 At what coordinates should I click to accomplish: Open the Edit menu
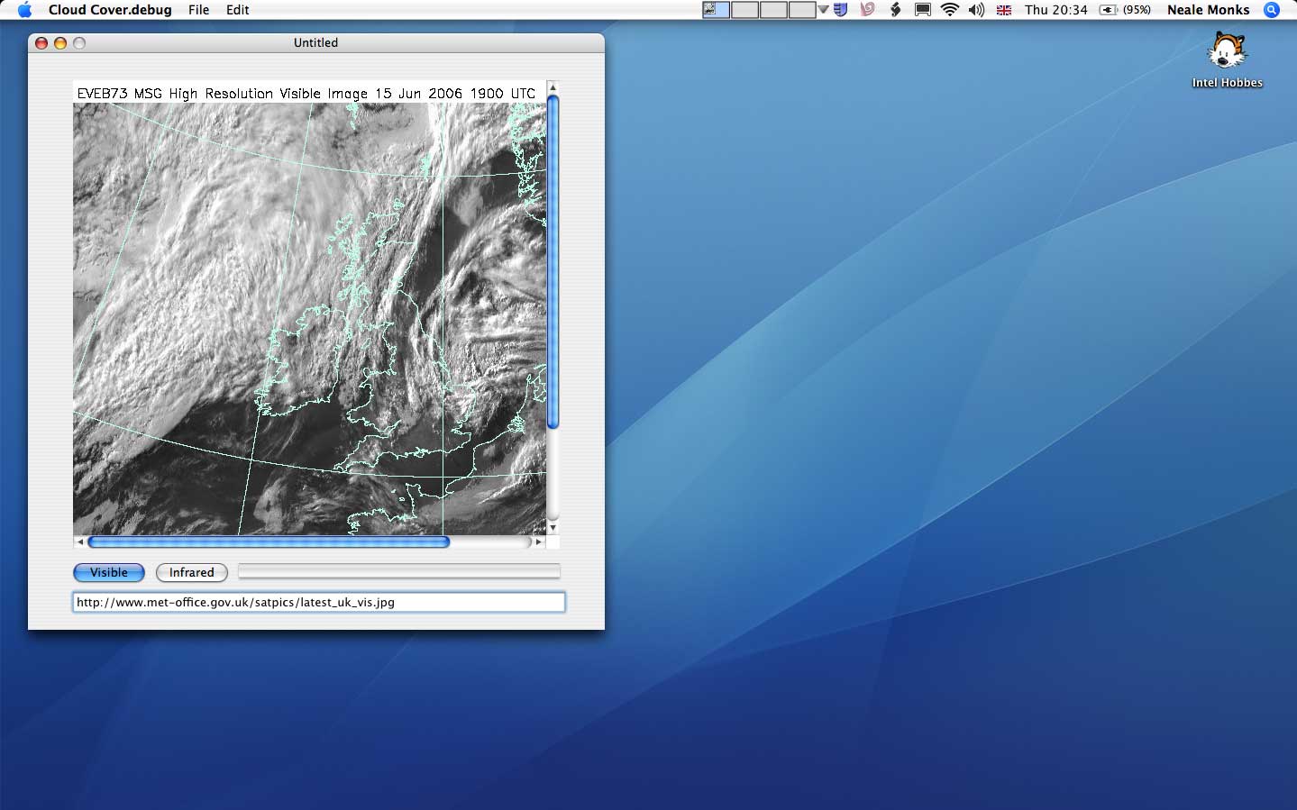click(237, 10)
